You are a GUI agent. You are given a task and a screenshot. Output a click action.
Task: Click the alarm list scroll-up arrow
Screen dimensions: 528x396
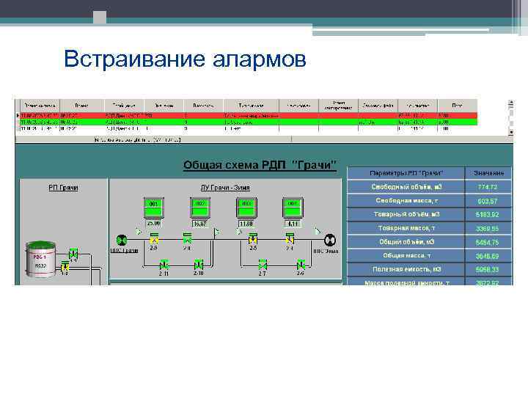[x=511, y=103]
